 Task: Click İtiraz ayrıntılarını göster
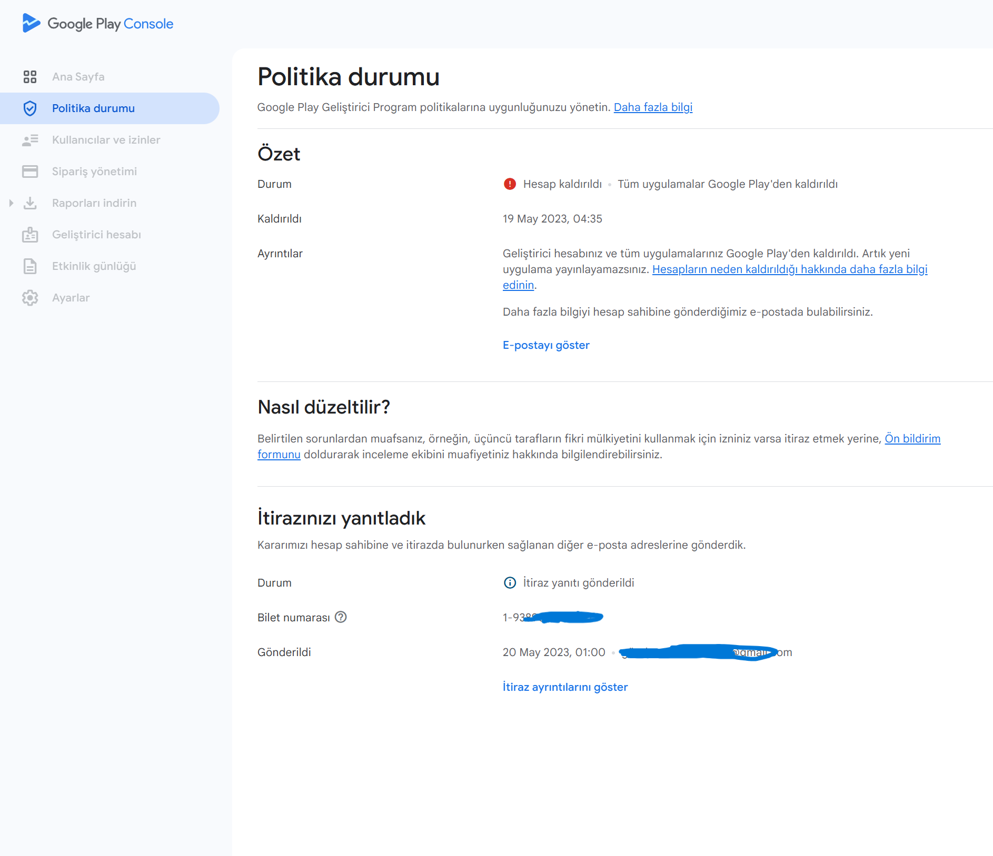coord(565,687)
